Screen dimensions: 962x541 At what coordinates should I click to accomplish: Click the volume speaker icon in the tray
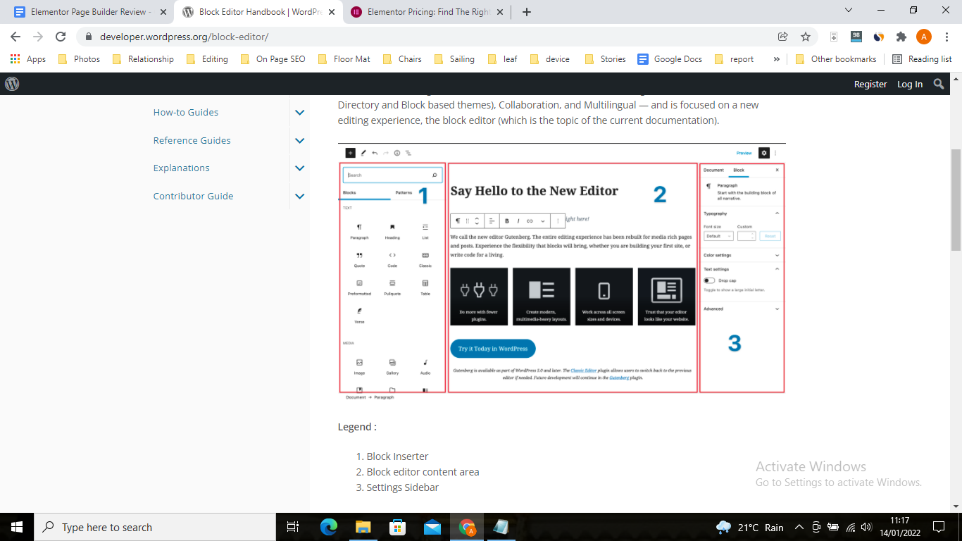(x=866, y=527)
